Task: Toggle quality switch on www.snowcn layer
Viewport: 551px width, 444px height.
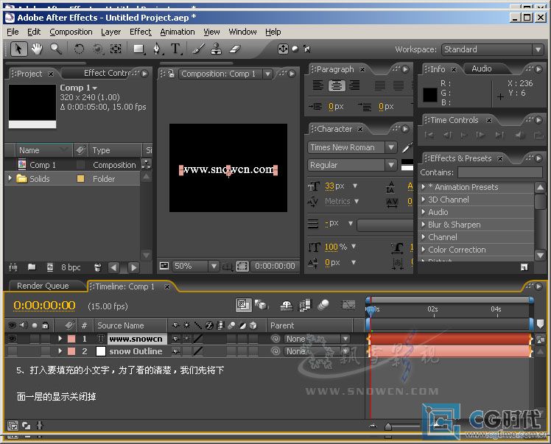Action: coord(198,339)
